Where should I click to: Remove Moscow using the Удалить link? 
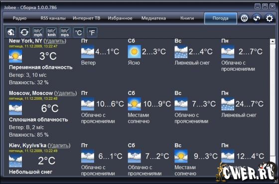coord(65,93)
